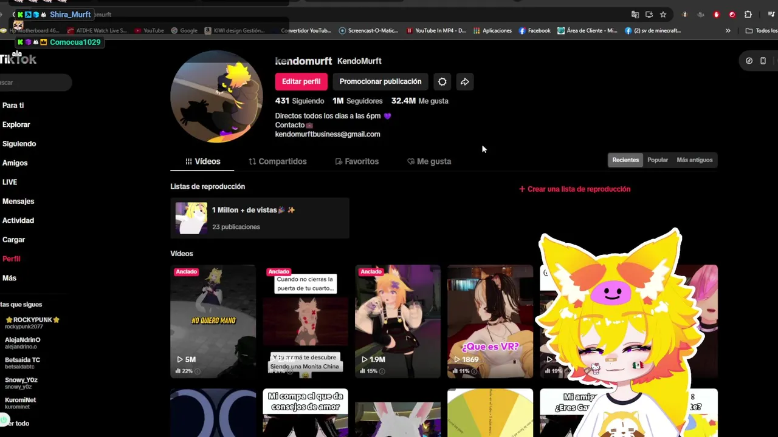The image size is (778, 437).
Task: Open the 1.9M views pinned video
Action: coord(398,321)
